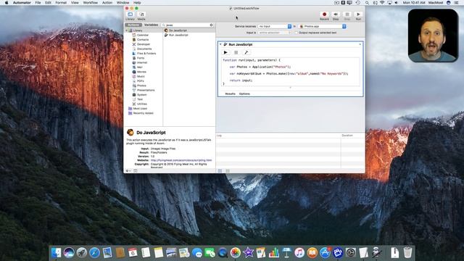Enable Output replaces selected text checkbox

pyautogui.click(x=296, y=33)
